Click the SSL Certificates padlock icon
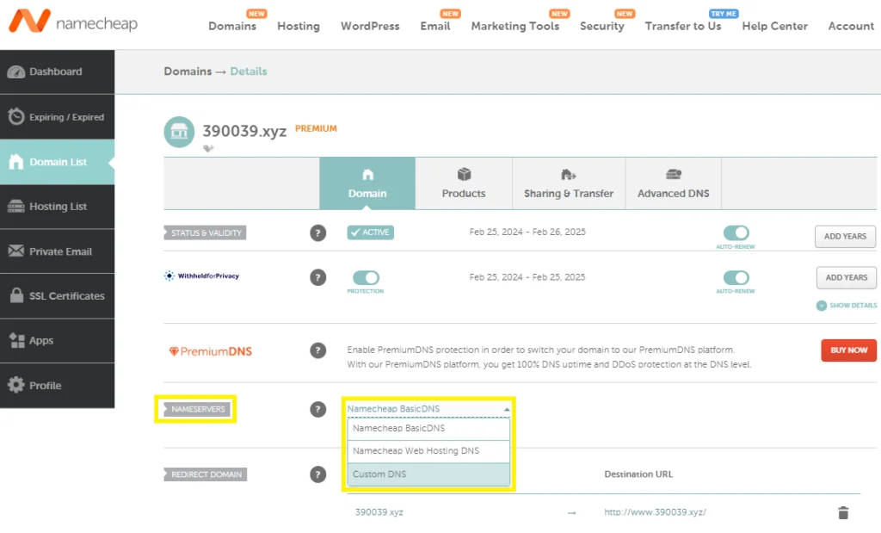This screenshot has height=533, width=881. point(16,295)
